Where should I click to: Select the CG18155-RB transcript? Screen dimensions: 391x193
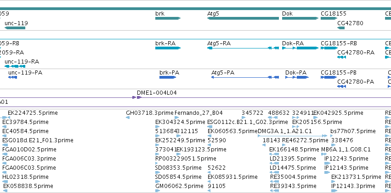point(329,48)
